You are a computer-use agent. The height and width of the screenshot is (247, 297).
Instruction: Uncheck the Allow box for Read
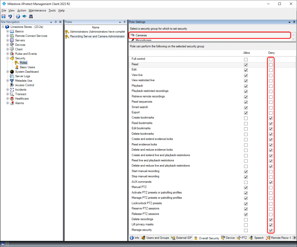[x=245, y=64]
